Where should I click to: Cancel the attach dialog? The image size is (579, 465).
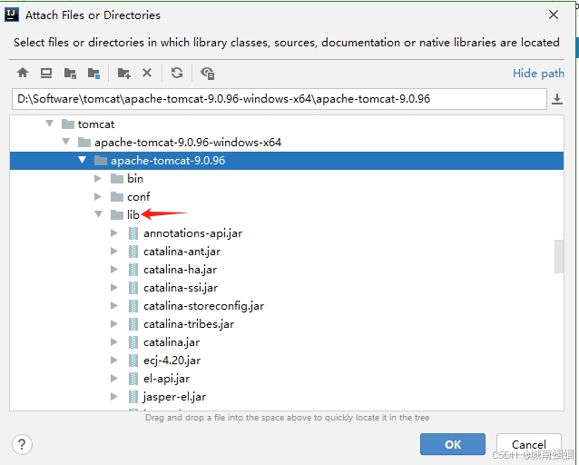point(529,444)
